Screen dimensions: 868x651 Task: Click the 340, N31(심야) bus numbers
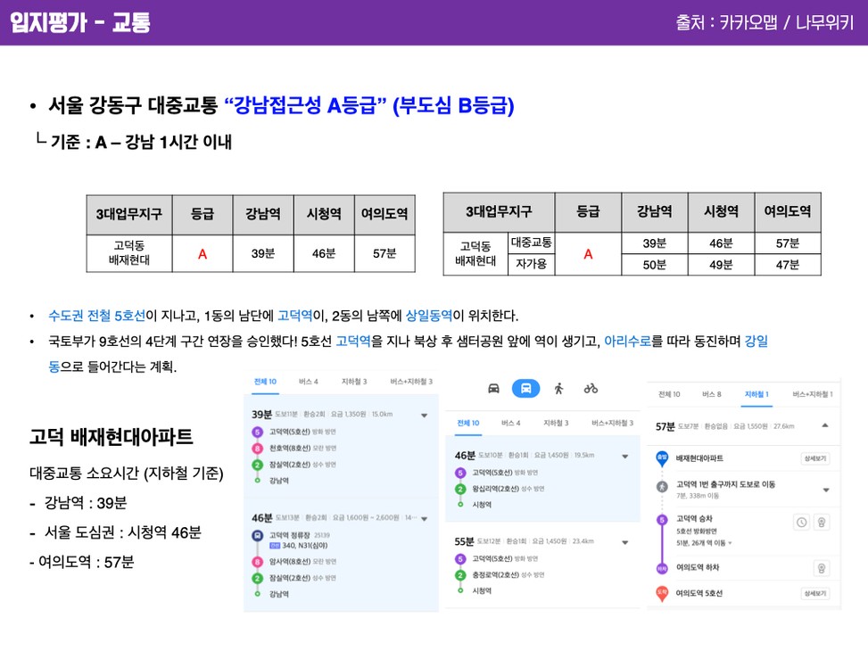(x=304, y=546)
